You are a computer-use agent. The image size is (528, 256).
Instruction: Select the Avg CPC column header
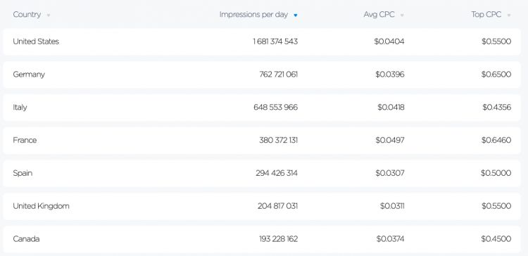click(x=379, y=15)
